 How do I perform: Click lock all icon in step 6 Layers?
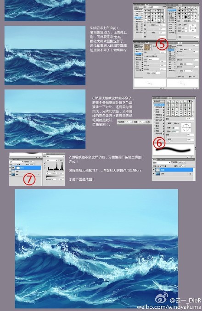165,166
